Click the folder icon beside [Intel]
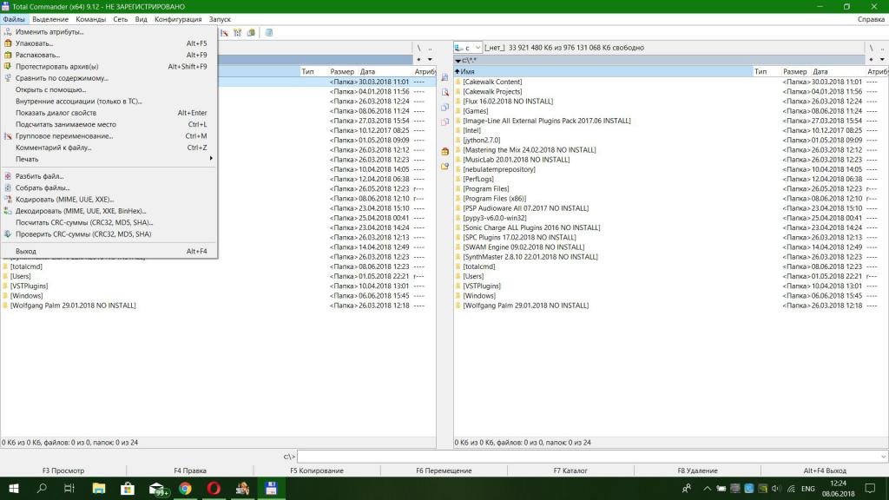The height and width of the screenshot is (500, 889). pos(458,130)
